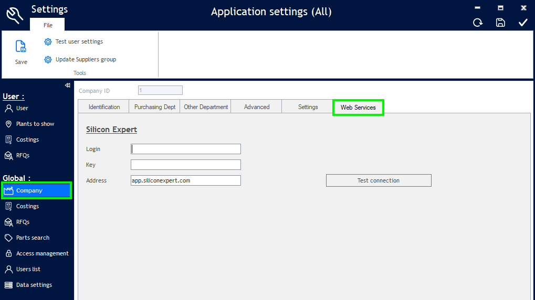Click the checkmark confirm icon

(x=523, y=23)
